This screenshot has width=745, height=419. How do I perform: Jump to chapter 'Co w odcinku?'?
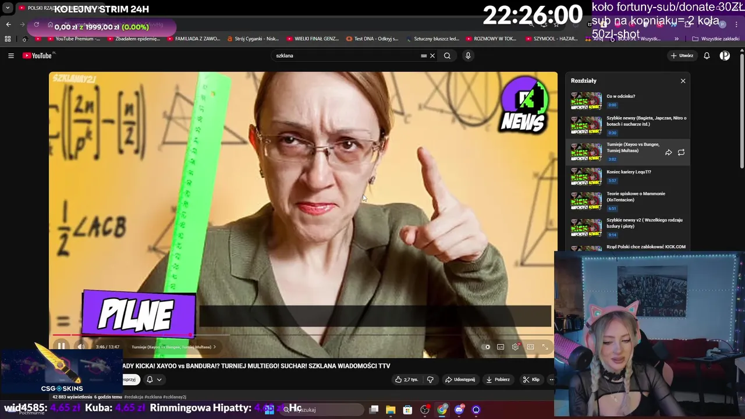(628, 100)
